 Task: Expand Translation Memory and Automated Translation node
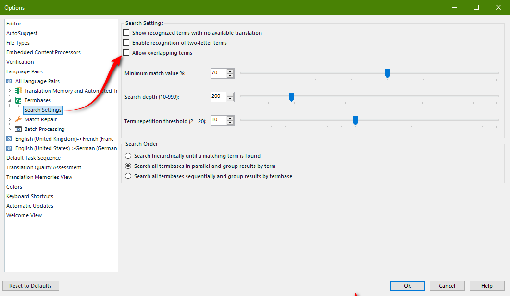coord(10,91)
